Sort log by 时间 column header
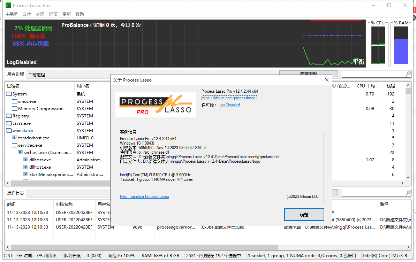Screen dimensions: 416x262 pyautogui.click(x=29, y=205)
